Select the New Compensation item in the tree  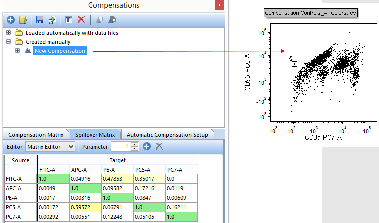(x=60, y=51)
